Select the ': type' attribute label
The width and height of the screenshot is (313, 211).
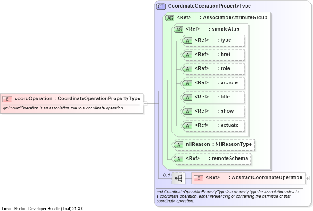(x=224, y=40)
